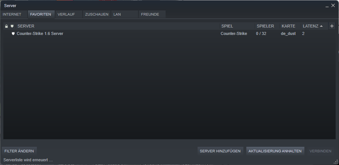Click the plus icon to add column
This screenshot has width=339, height=165.
tap(332, 26)
